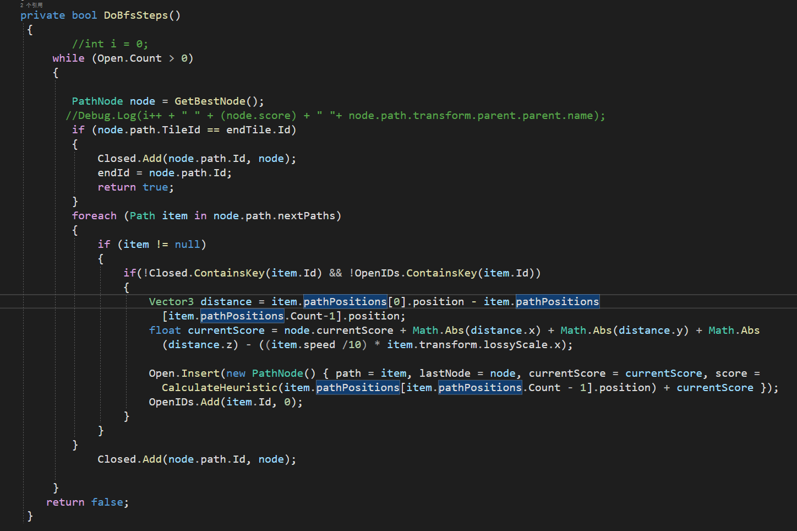Click the 'while' keyword
The image size is (797, 531).
69,58
